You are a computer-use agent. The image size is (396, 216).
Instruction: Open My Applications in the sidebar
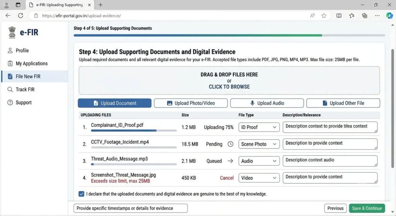click(34, 63)
